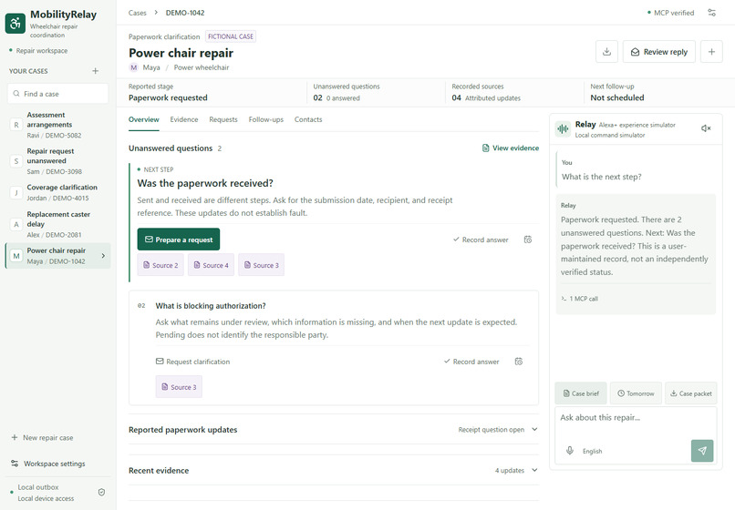Open the settings sliders icon near MCP verified
The height and width of the screenshot is (510, 735).
tap(711, 13)
